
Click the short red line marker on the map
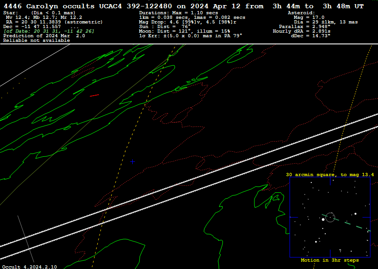pyautogui.click(x=94, y=96)
